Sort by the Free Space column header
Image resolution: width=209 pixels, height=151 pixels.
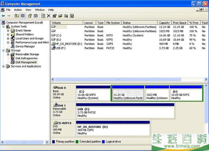(x=180, y=23)
